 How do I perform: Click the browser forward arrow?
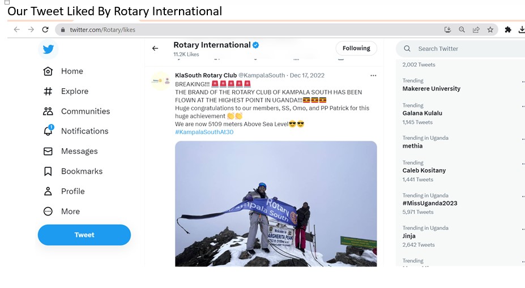point(31,30)
